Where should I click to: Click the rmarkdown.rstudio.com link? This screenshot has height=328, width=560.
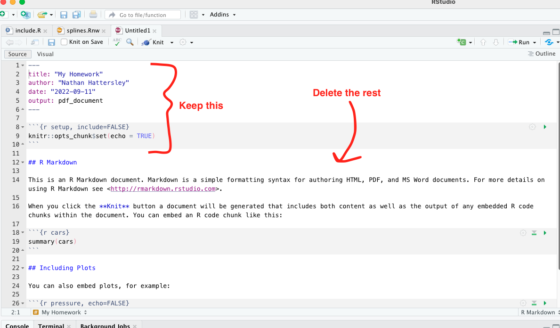point(163,189)
